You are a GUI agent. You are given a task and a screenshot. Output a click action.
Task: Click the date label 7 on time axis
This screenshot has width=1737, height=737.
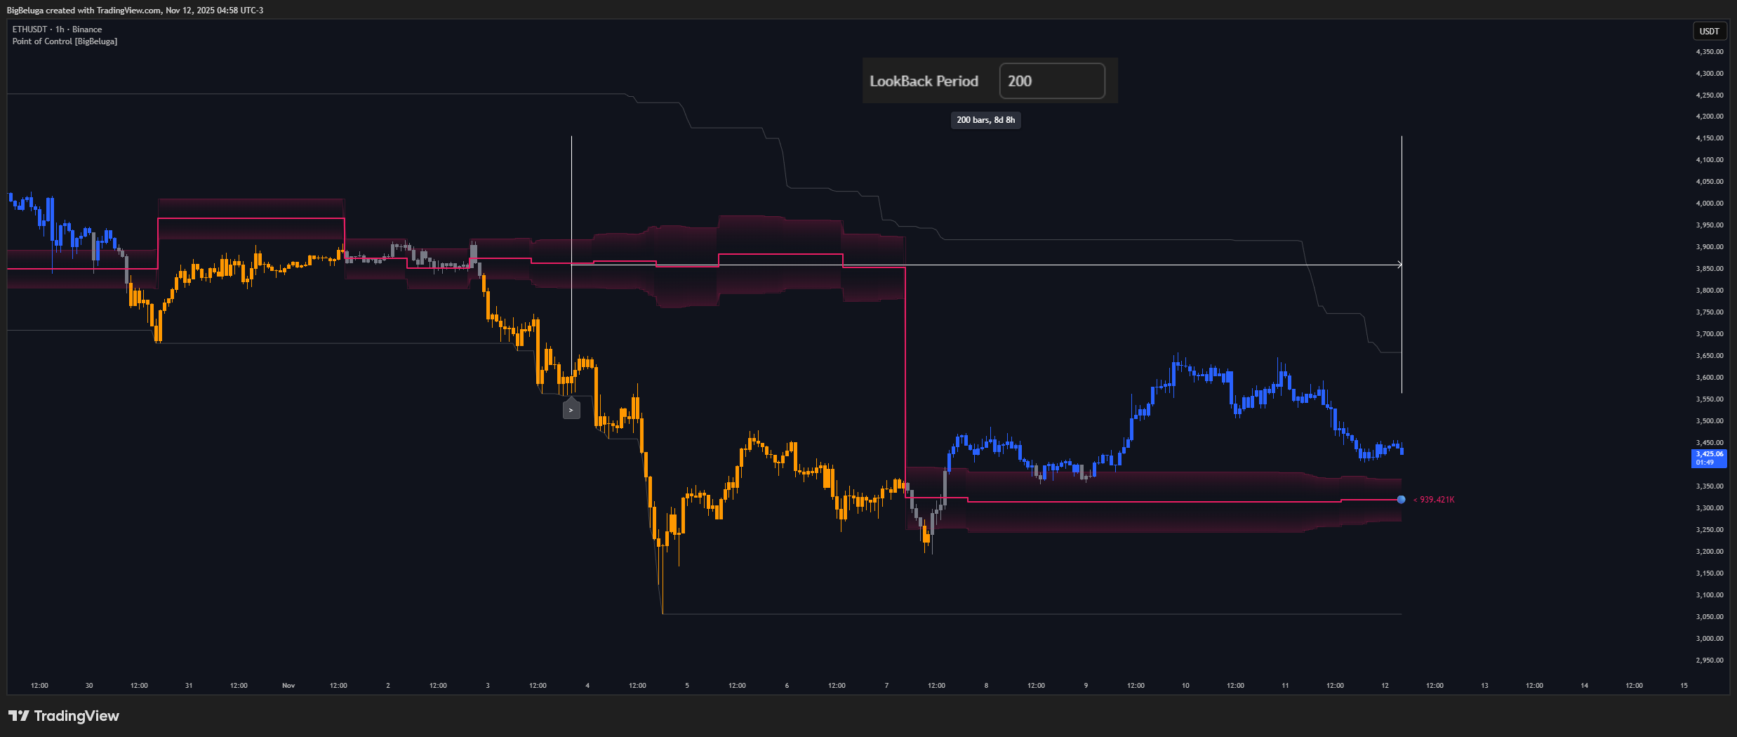click(886, 686)
